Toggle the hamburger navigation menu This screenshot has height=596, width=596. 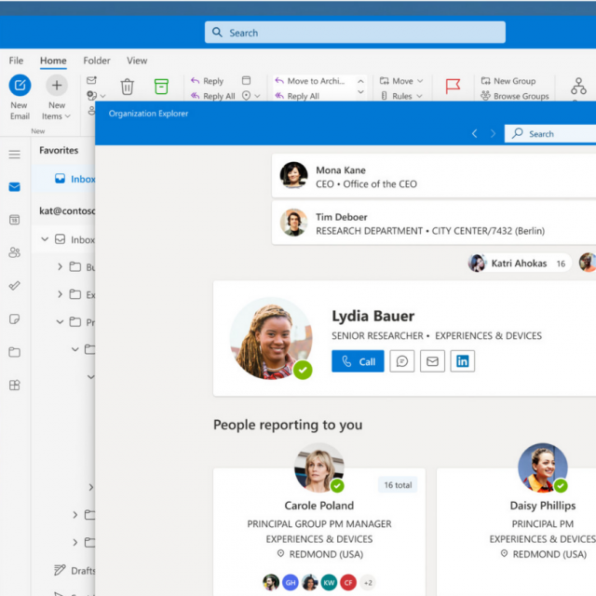click(x=14, y=155)
